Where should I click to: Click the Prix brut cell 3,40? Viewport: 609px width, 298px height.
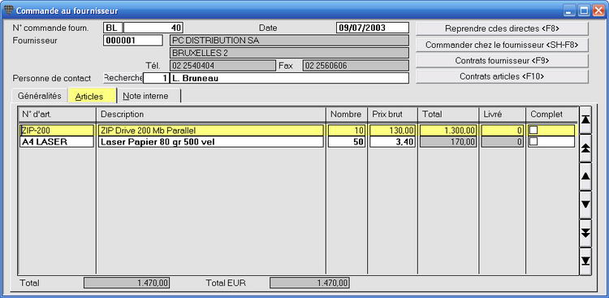coord(393,142)
